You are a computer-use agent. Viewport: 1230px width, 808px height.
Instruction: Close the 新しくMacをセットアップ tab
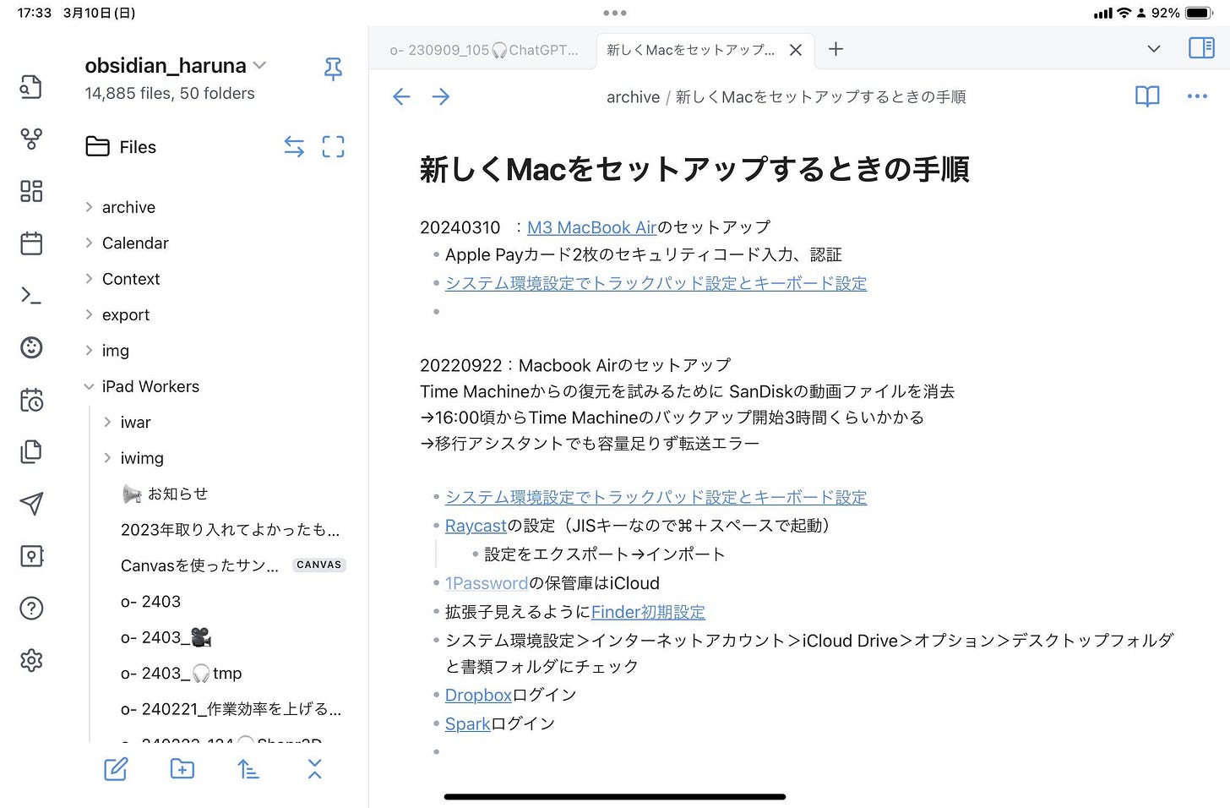coord(796,50)
